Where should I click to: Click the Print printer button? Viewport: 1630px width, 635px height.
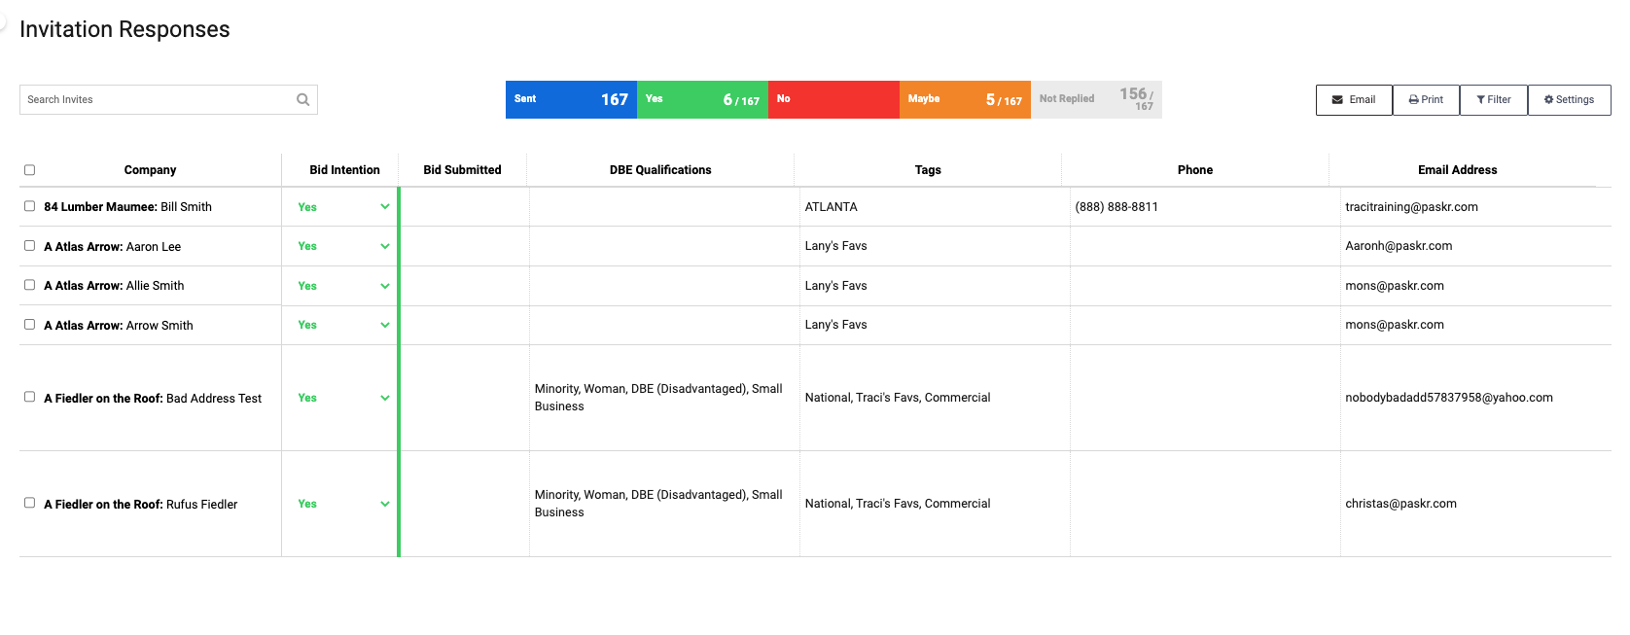coord(1426,100)
